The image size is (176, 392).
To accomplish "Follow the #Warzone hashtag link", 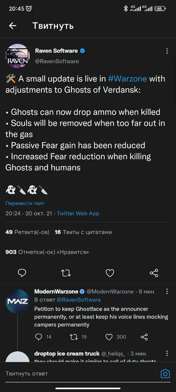I will 128,79.
